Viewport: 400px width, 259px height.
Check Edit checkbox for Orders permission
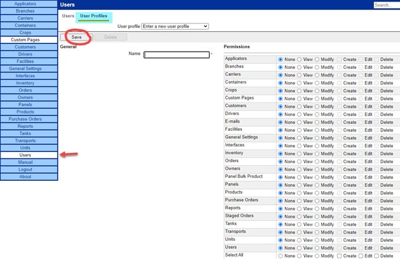360,161
